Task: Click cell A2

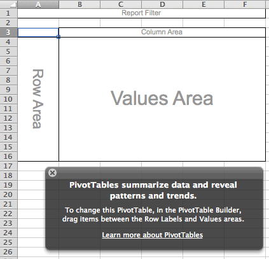Action: pyautogui.click(x=38, y=23)
